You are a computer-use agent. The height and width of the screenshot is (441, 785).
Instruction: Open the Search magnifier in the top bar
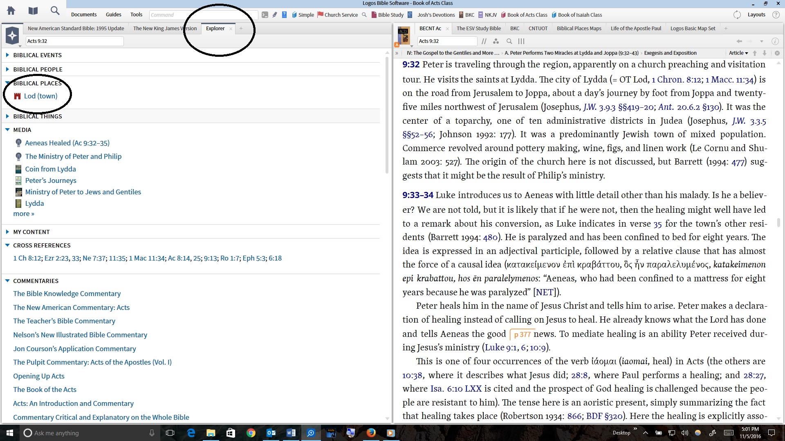(x=55, y=11)
